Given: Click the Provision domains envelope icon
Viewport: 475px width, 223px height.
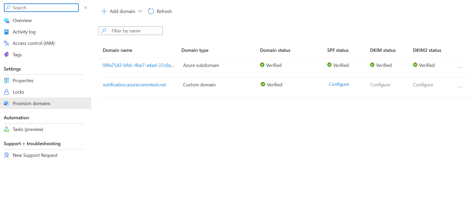Looking at the screenshot, I should point(6,103).
